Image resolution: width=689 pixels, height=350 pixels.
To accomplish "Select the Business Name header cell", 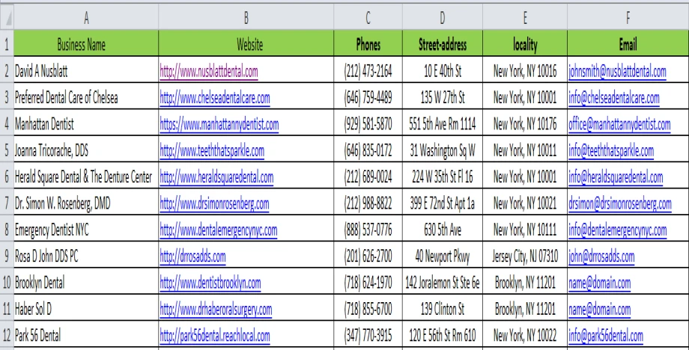I will tap(83, 43).
